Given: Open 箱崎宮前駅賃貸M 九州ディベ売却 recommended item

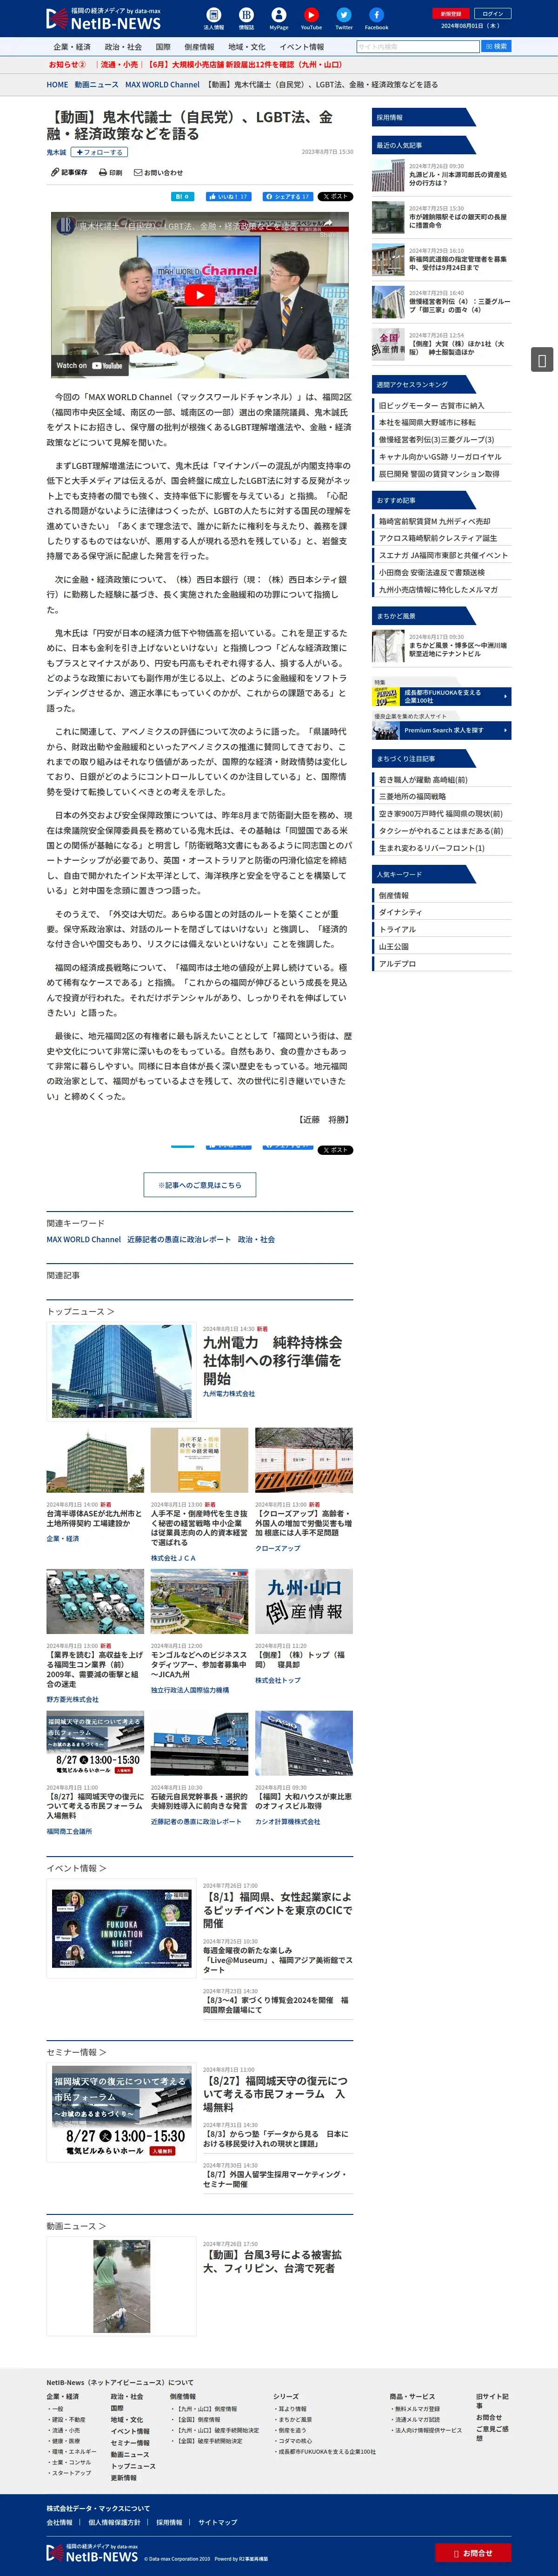Looking at the screenshot, I should 434,521.
